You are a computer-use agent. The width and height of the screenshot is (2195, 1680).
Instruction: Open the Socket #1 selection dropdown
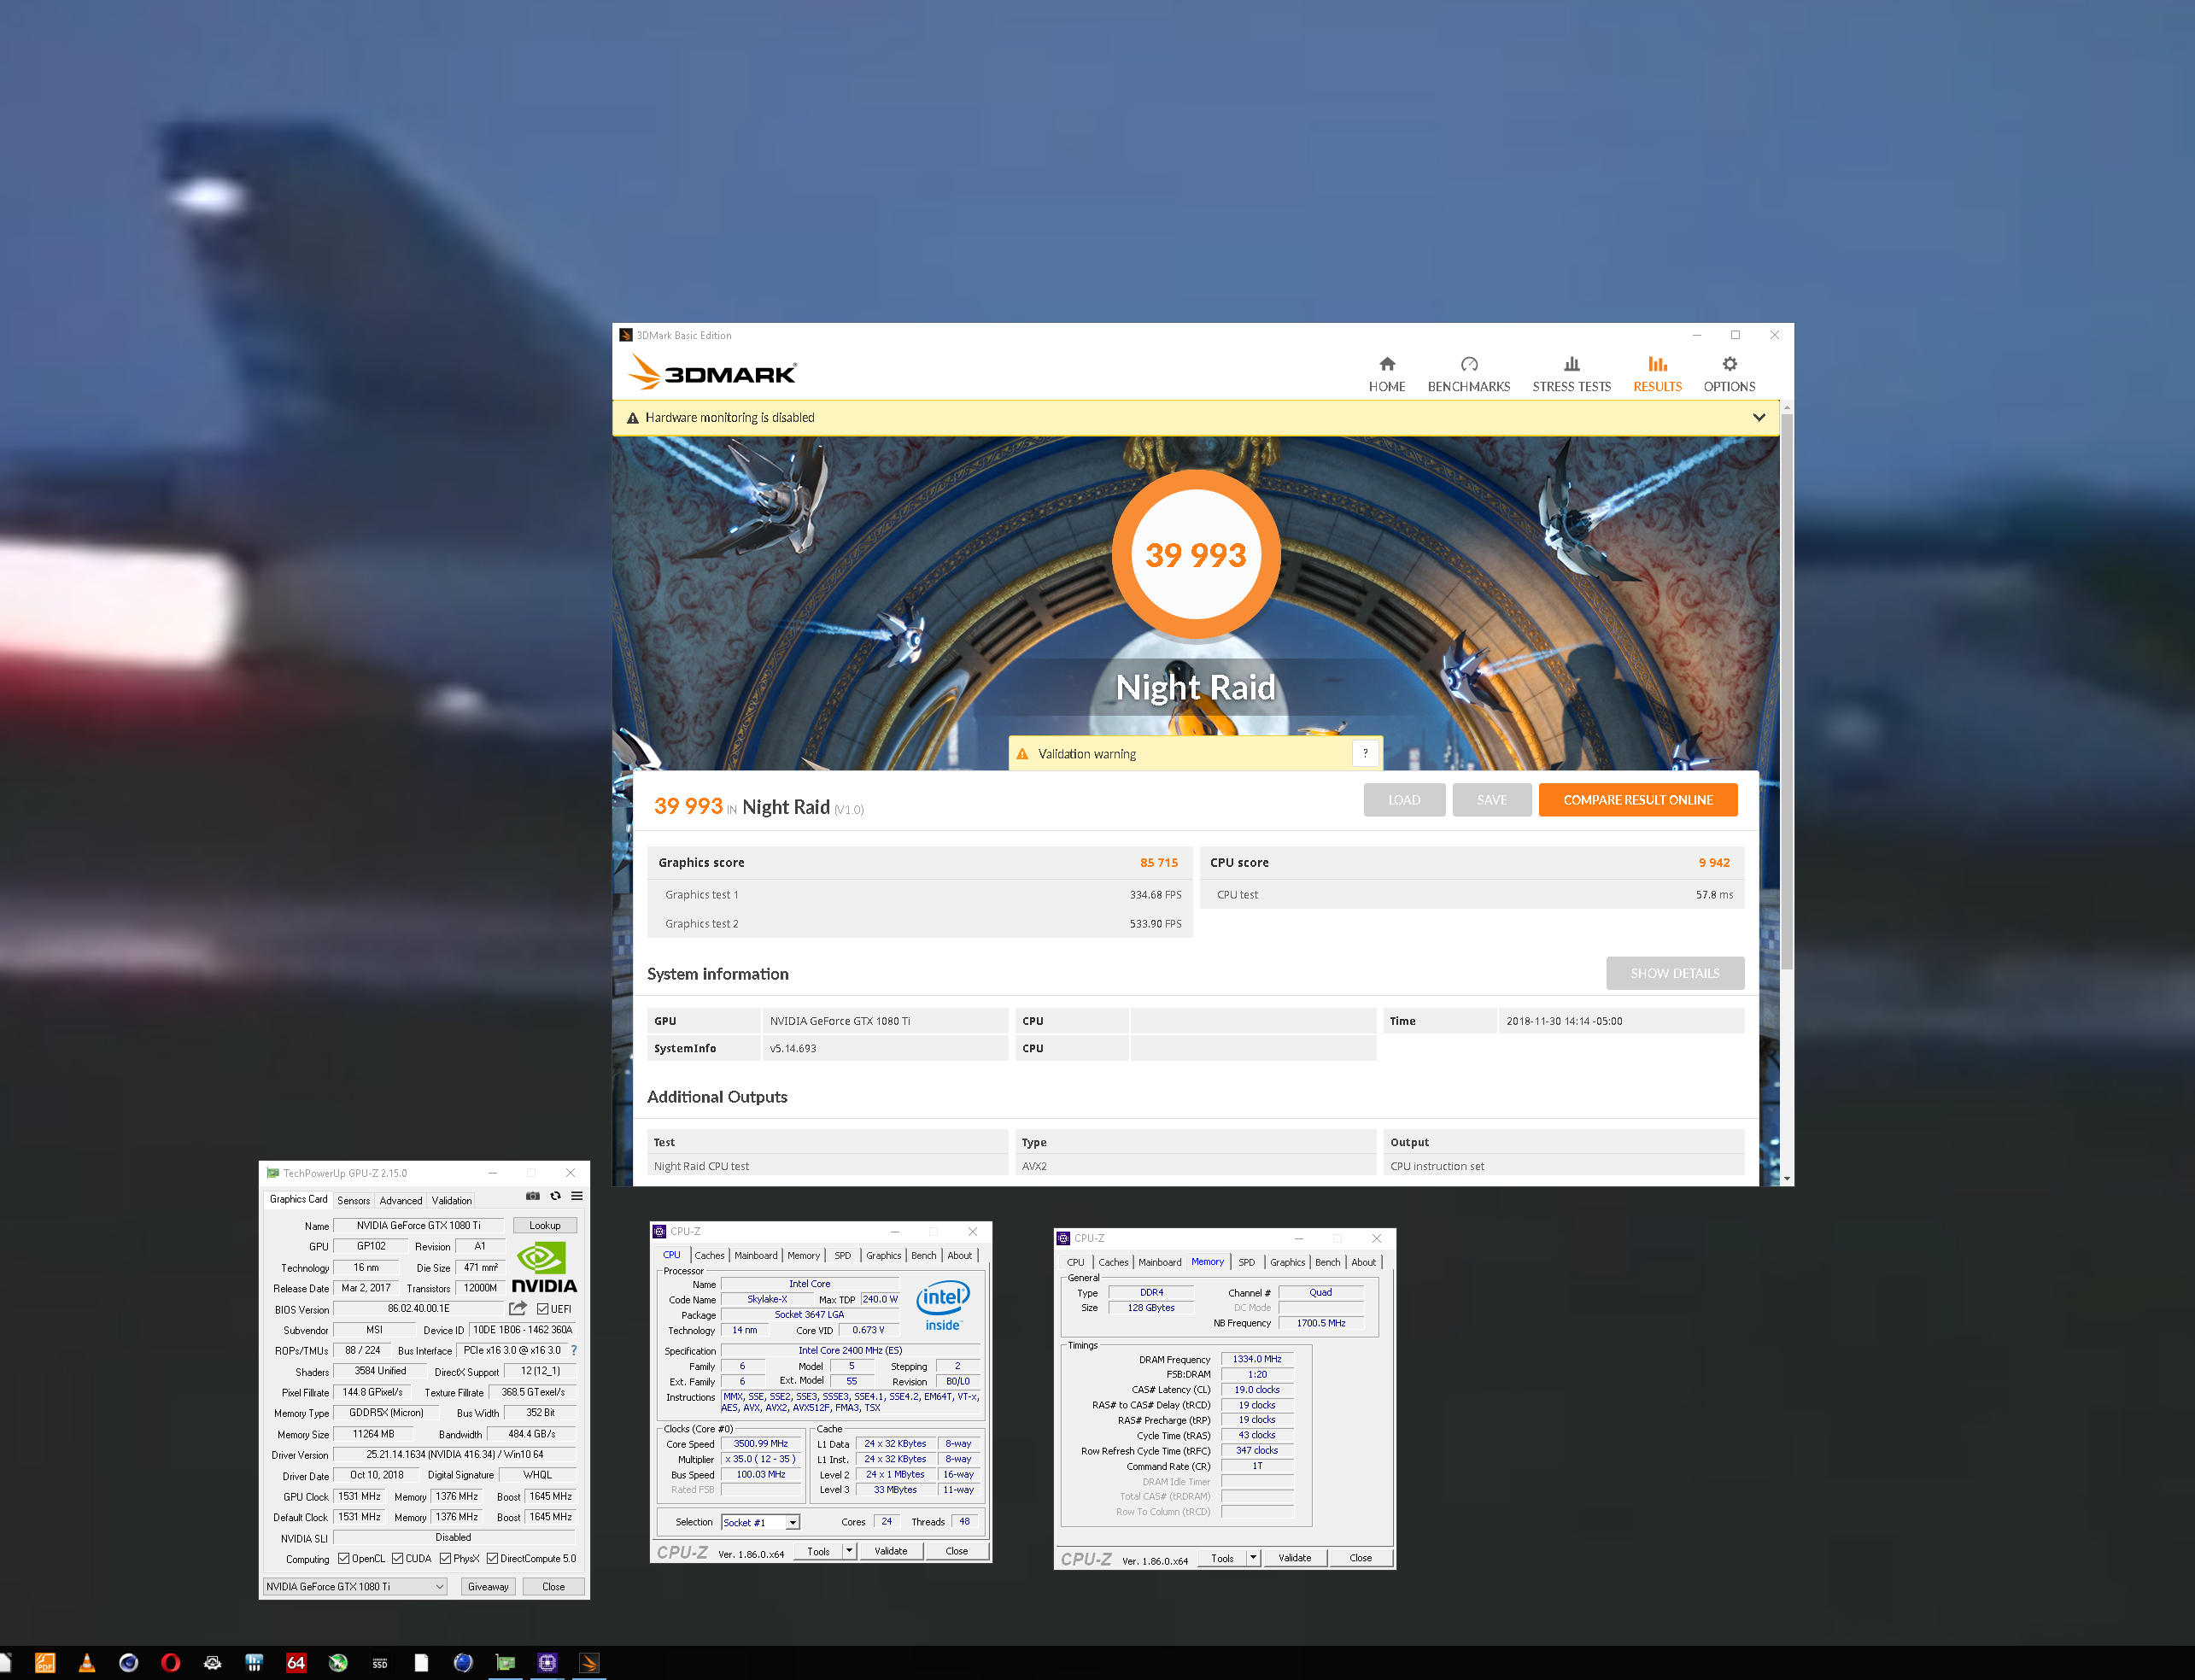(760, 1522)
